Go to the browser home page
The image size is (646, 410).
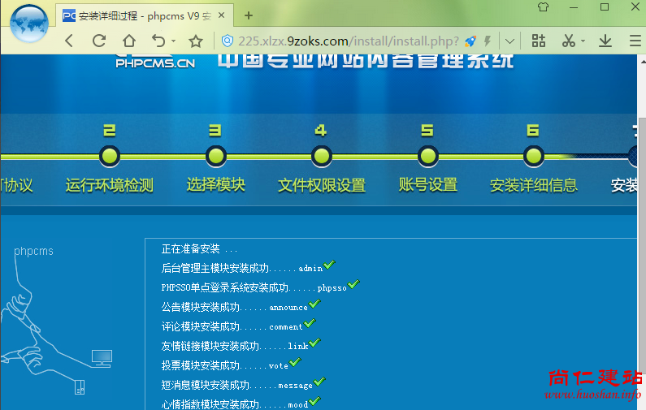coord(128,41)
